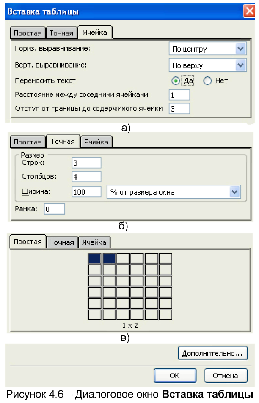The width and height of the screenshot is (259, 403).
Task: Click the Строк input field
Action: pyautogui.click(x=86, y=163)
